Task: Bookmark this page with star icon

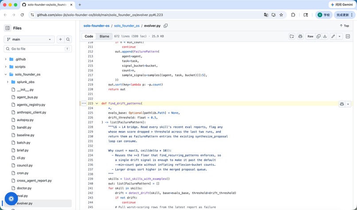Action: (281, 15)
